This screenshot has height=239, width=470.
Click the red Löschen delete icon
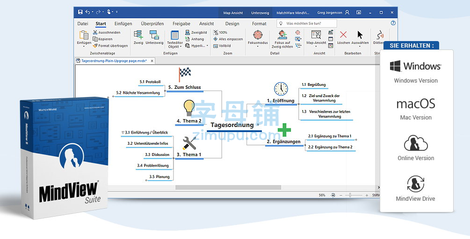pyautogui.click(x=343, y=35)
